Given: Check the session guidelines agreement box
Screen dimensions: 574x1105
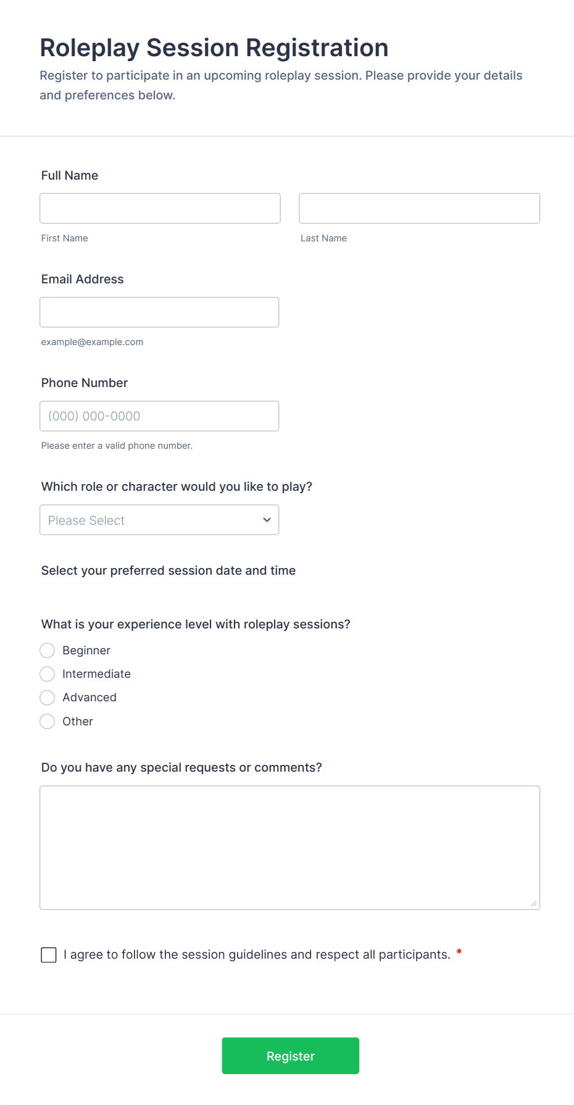Looking at the screenshot, I should [x=49, y=955].
